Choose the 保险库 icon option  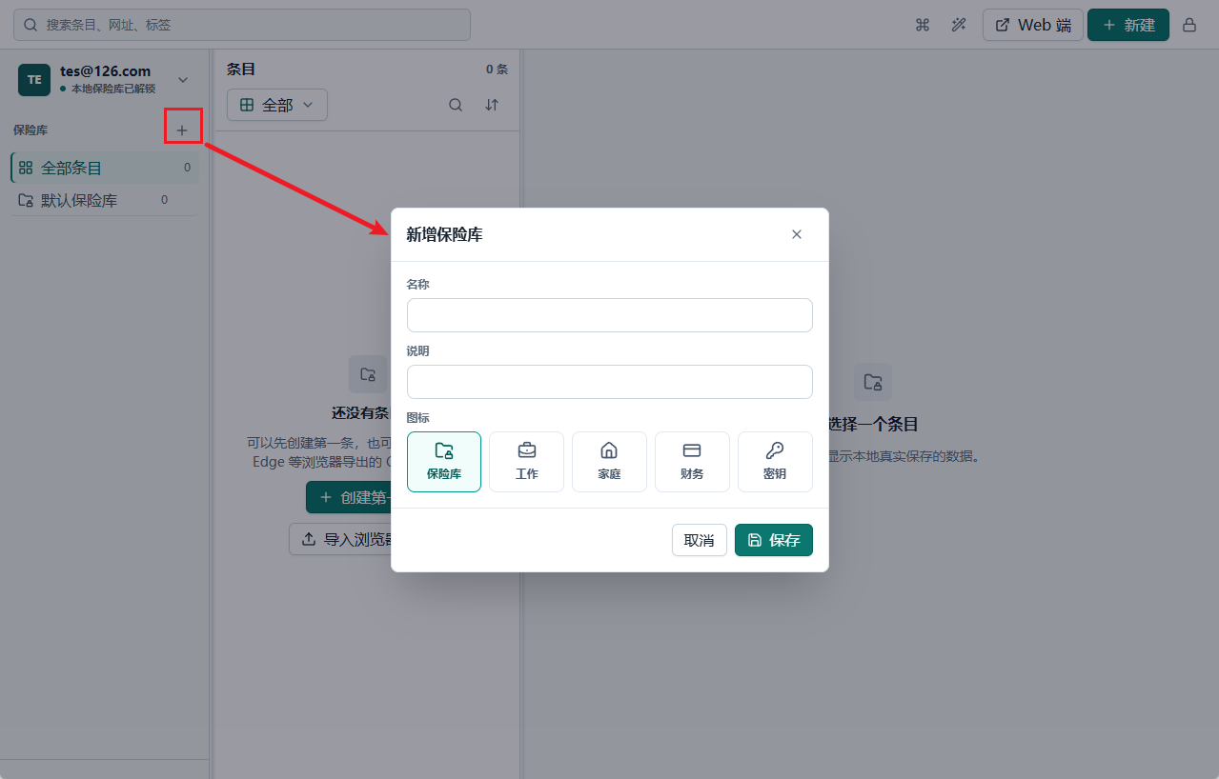pos(444,462)
